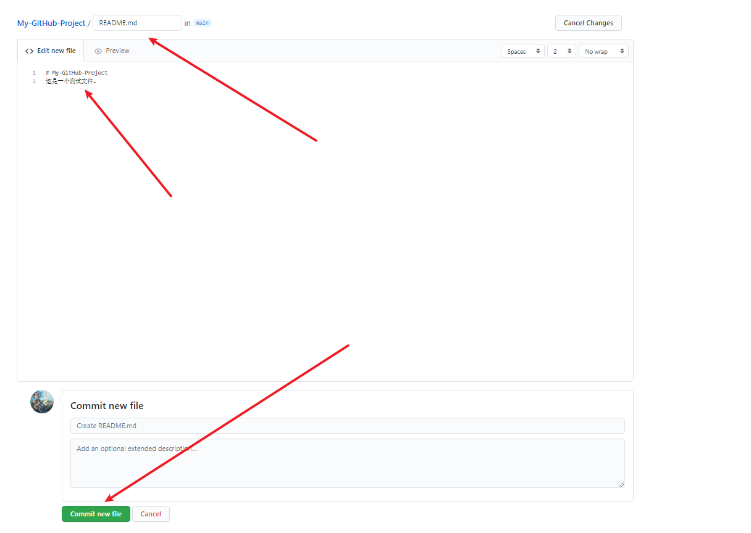Focus the Create README.md commit message field
751x533 pixels.
[x=348, y=426]
